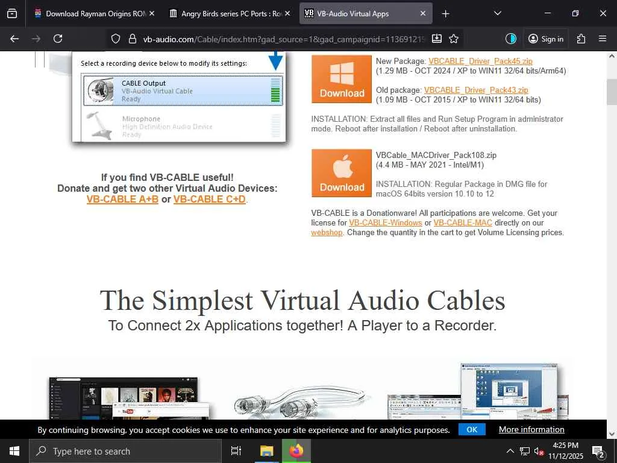Click the address bar URL field
Screen dimensions: 617x463
(x=284, y=39)
